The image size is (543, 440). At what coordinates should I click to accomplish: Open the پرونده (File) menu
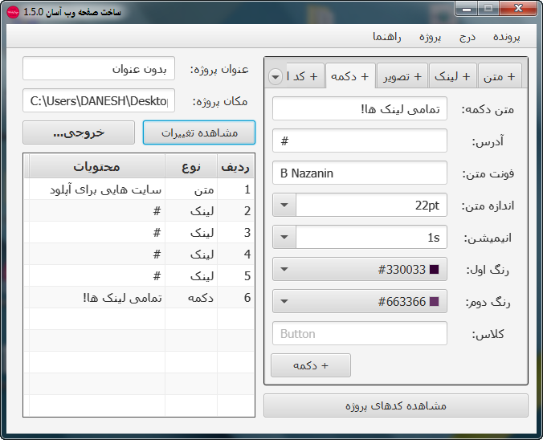pyautogui.click(x=506, y=37)
